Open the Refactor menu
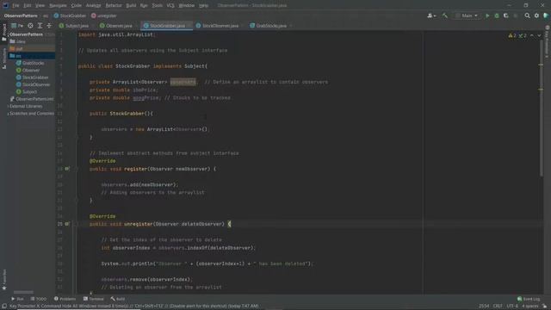The width and height of the screenshot is (551, 310). click(114, 5)
